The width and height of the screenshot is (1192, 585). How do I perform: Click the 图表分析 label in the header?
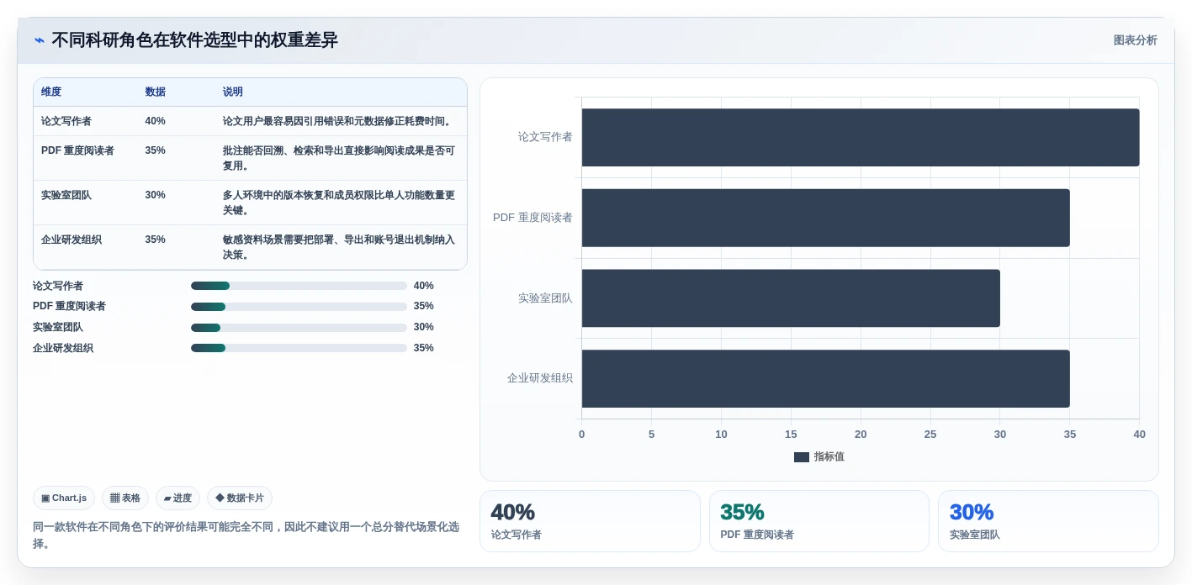click(1135, 40)
